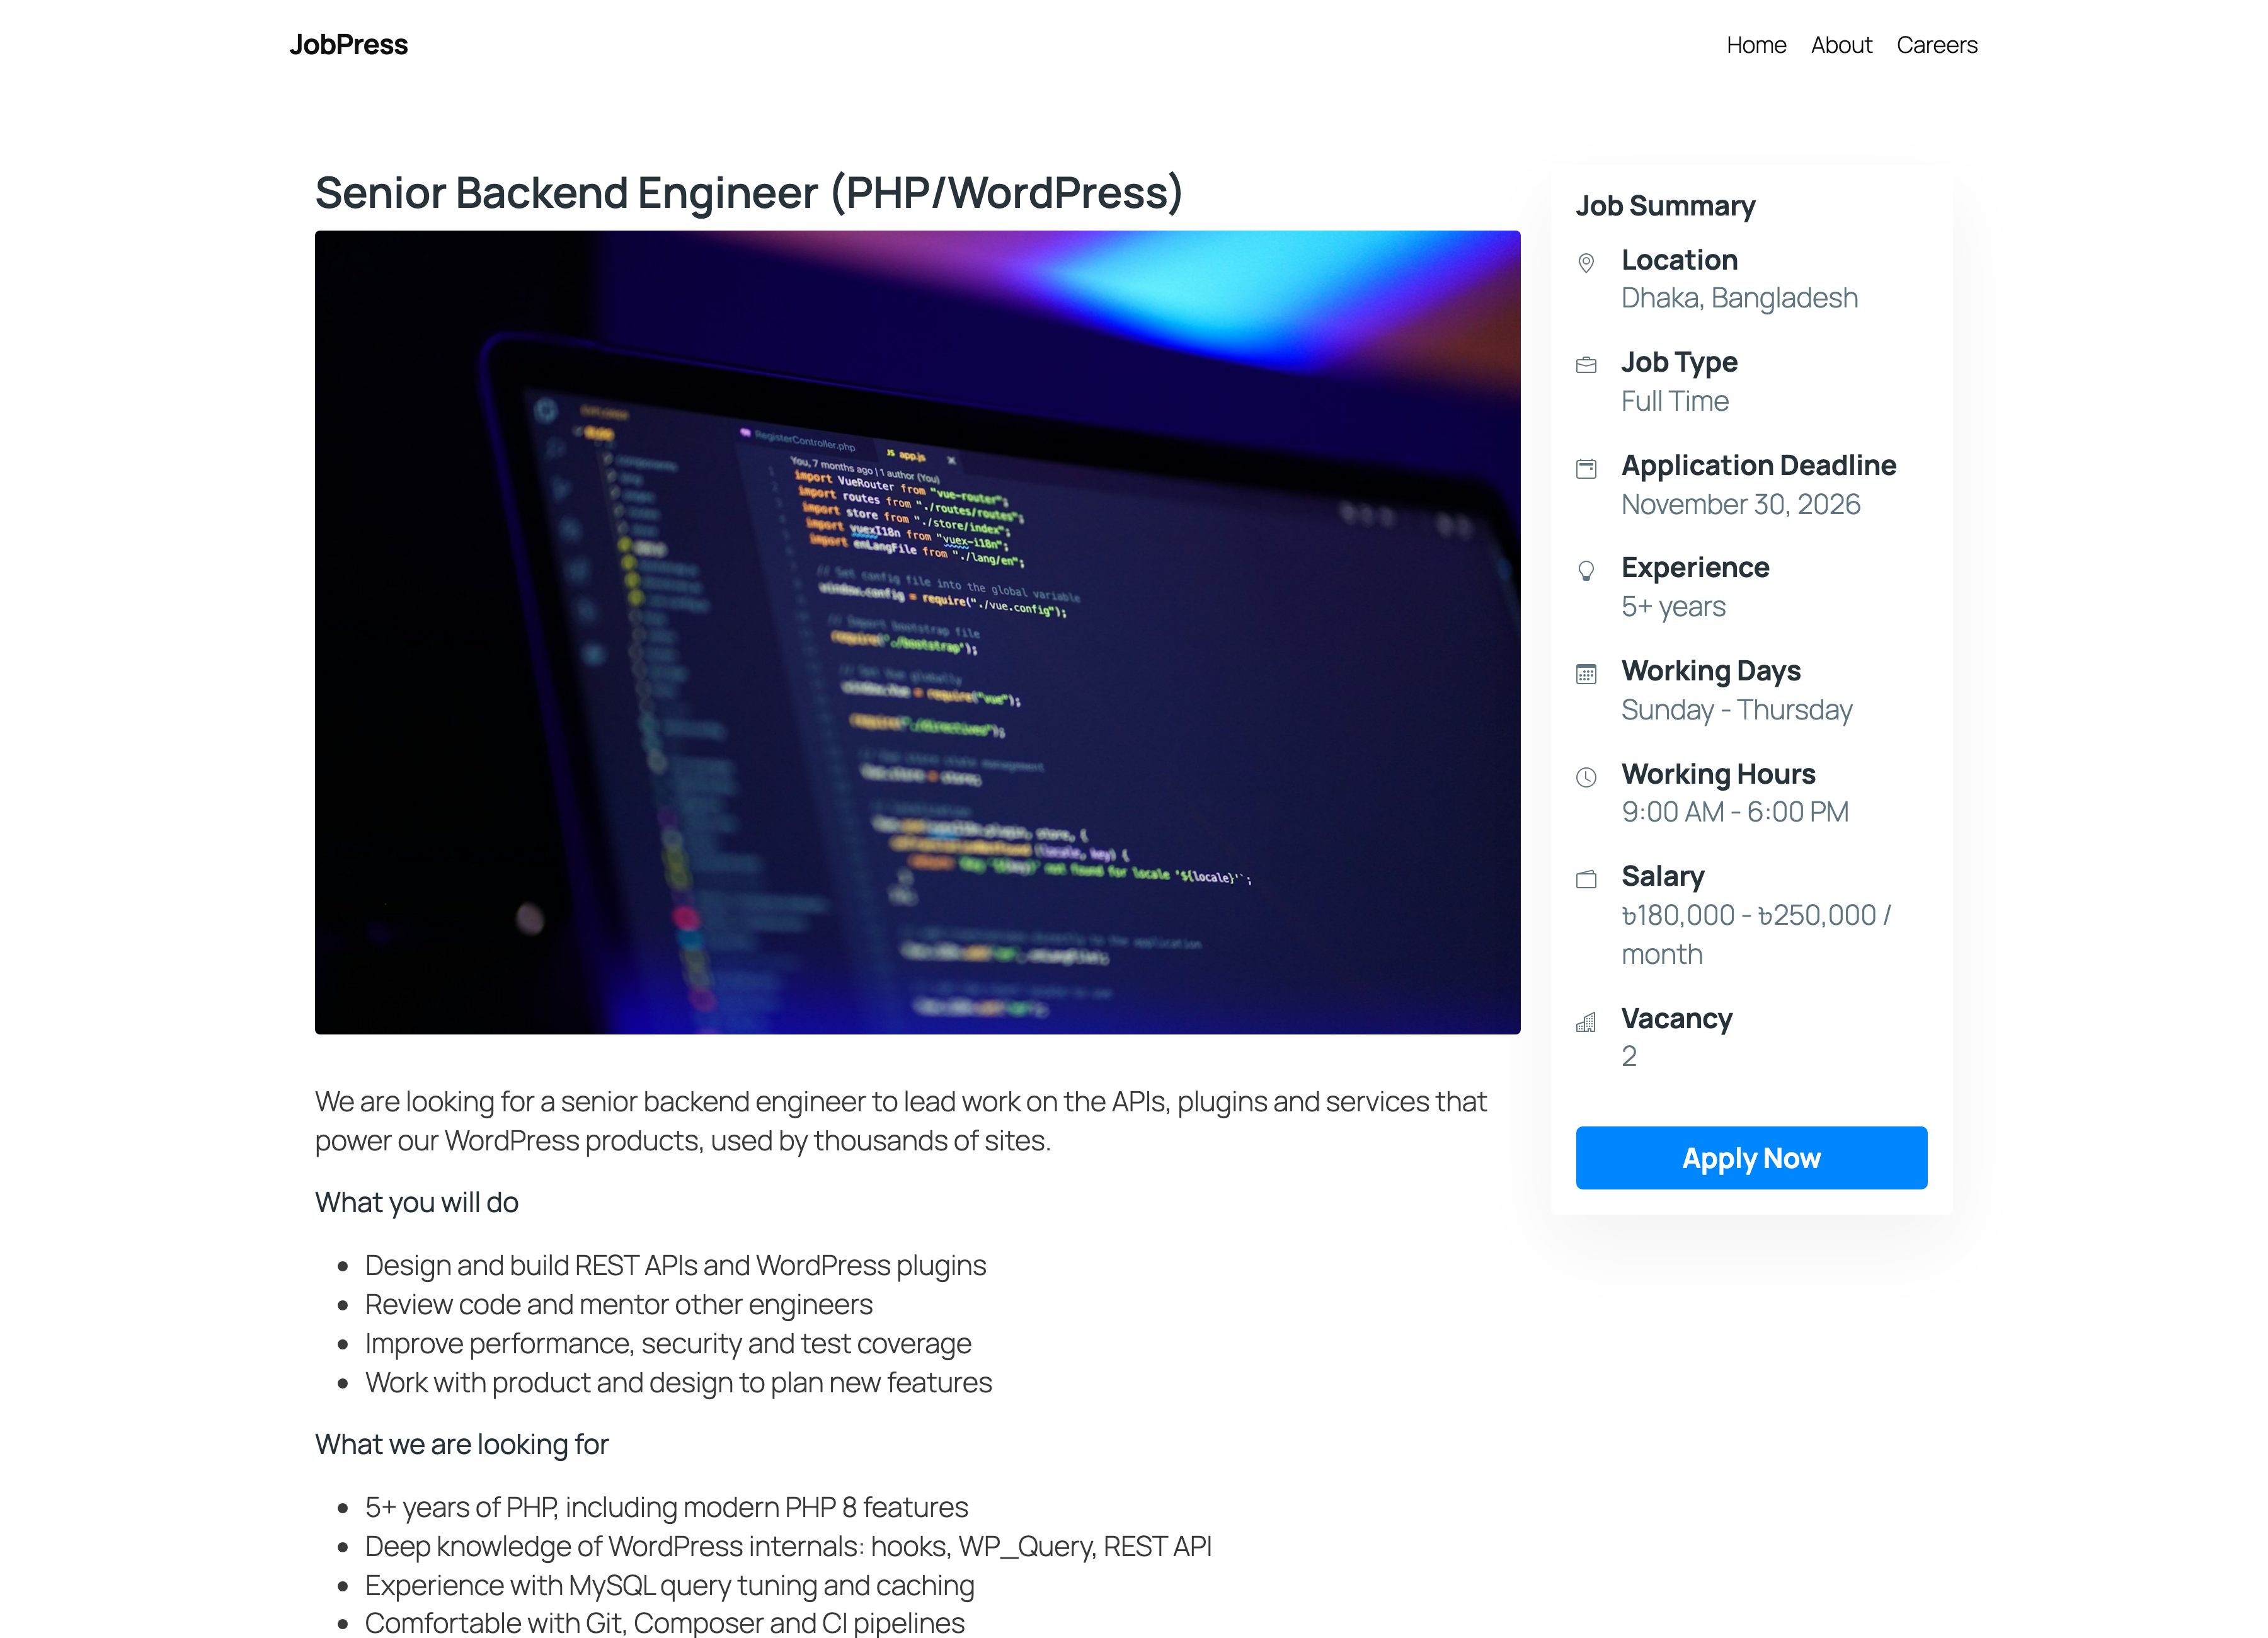Click the Apply Now button
This screenshot has width=2268, height=1638.
(x=1751, y=1158)
